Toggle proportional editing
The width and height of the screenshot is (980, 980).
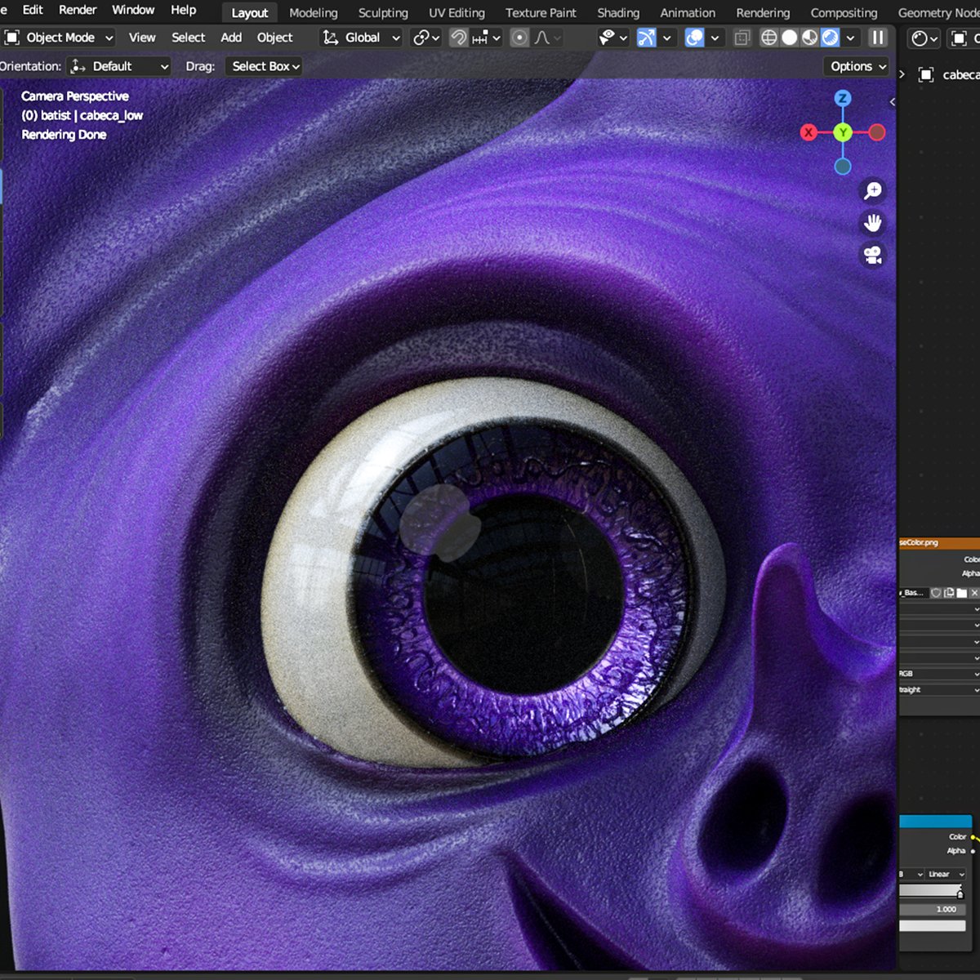(519, 38)
